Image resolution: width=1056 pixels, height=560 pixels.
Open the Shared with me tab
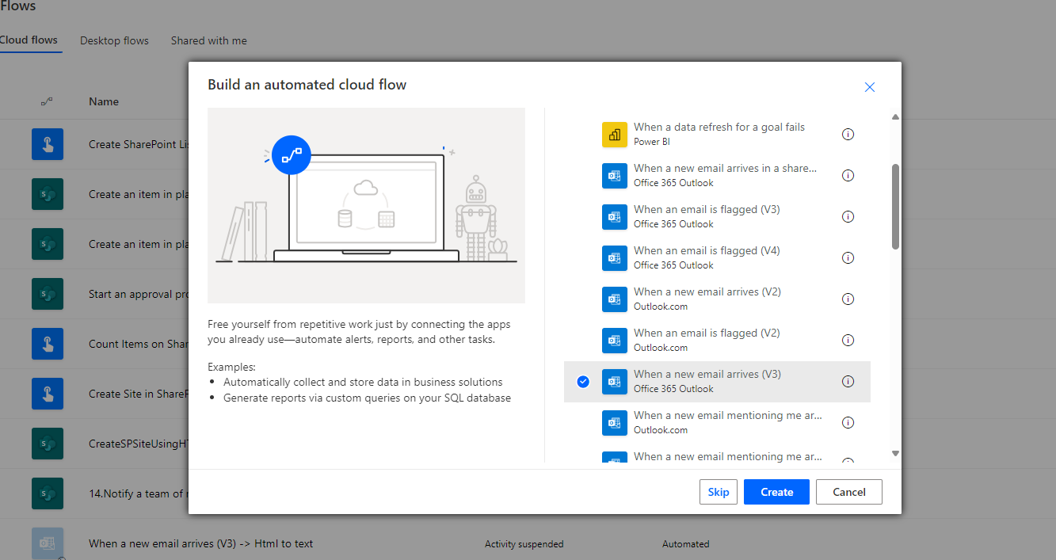point(208,40)
